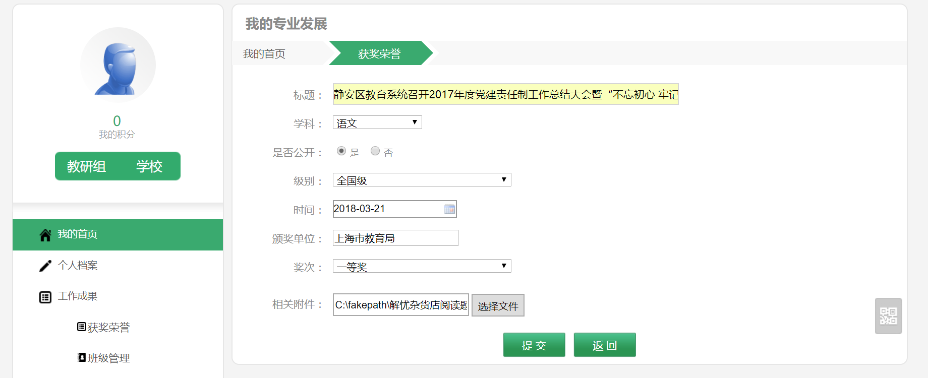This screenshot has height=378, width=928.
Task: Click the home icon beside 我的首页
Action: (45, 235)
